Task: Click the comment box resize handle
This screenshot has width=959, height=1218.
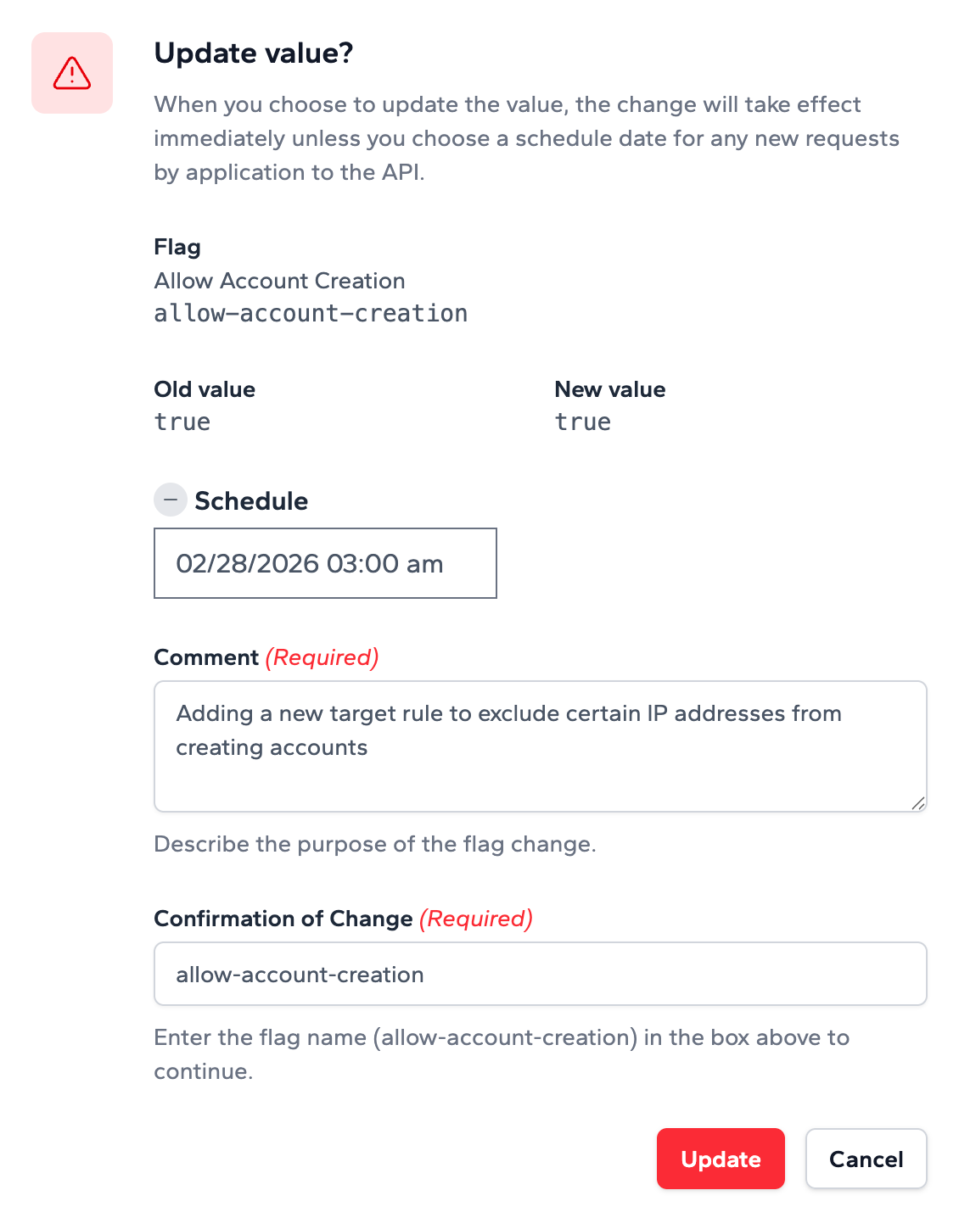Action: pos(919,804)
